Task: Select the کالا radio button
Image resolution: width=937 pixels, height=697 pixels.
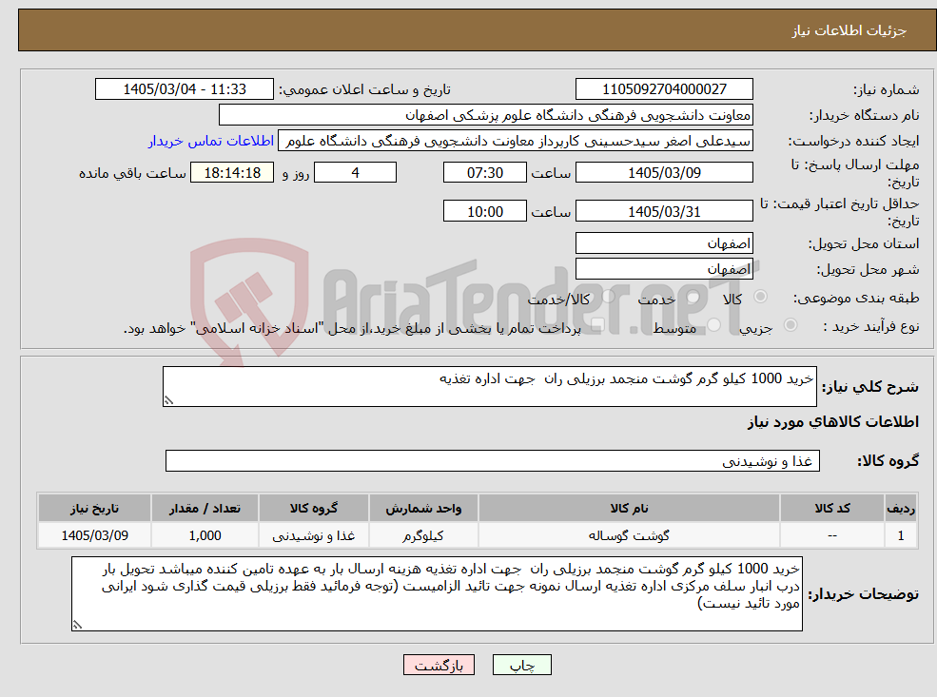Action: [761, 297]
